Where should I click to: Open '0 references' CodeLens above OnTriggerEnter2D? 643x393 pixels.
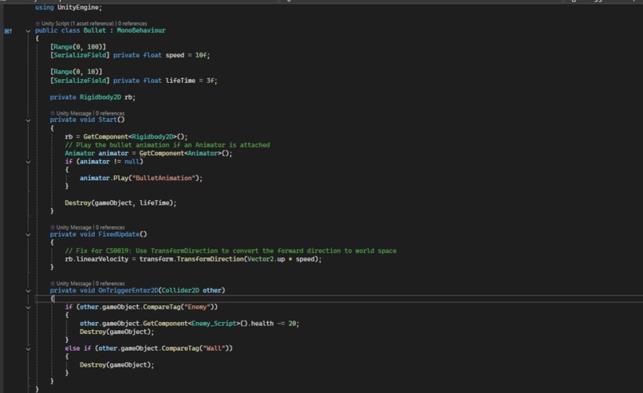[110, 284]
